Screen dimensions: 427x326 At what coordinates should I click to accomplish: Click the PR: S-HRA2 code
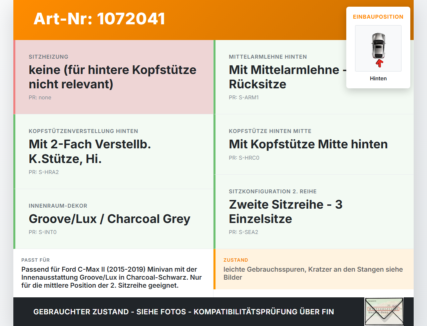point(44,172)
